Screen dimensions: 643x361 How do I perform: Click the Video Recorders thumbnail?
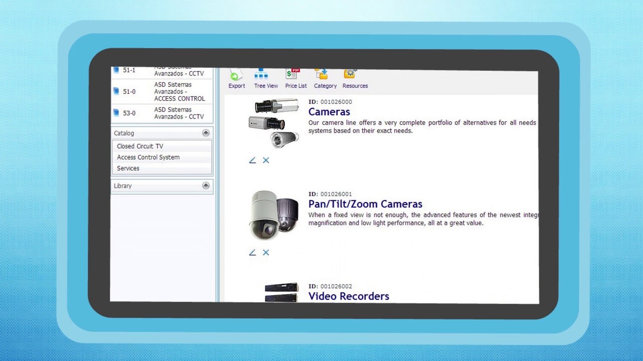(x=281, y=293)
